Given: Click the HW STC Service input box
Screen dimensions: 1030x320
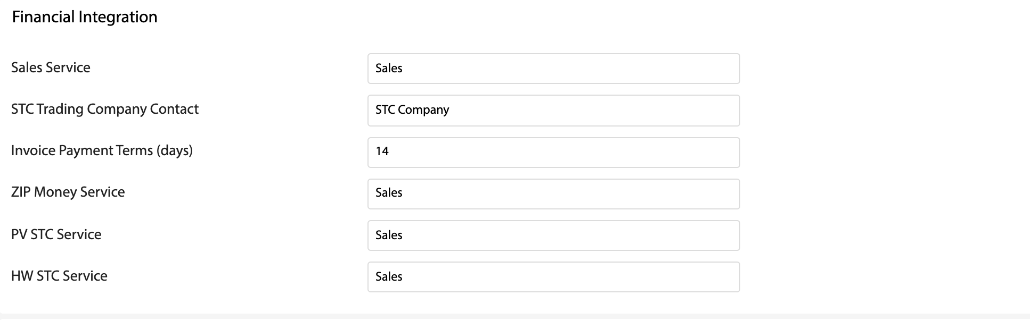Looking at the screenshot, I should tap(553, 276).
